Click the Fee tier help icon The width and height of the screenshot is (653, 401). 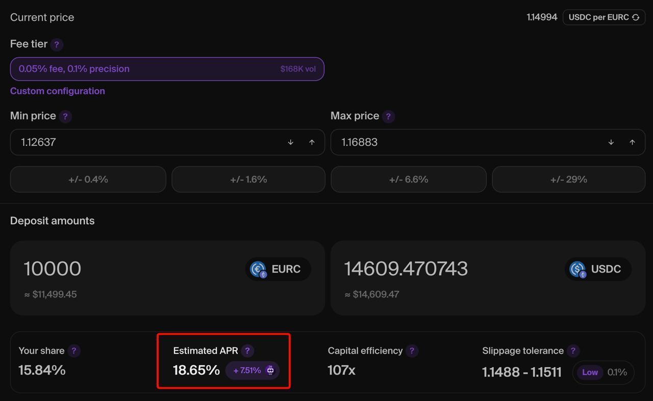click(57, 44)
